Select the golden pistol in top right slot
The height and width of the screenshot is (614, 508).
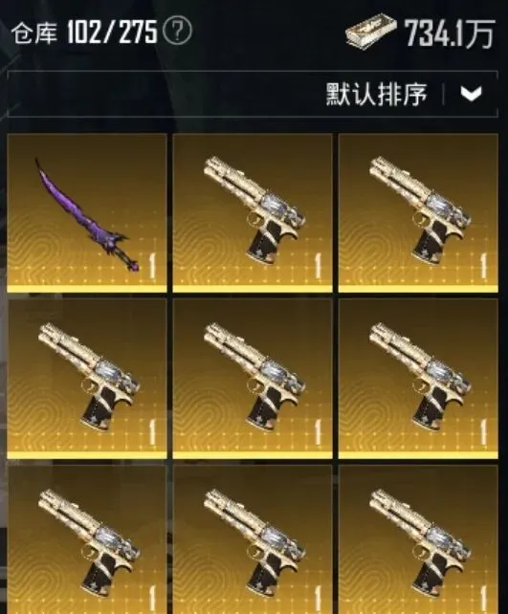(x=418, y=212)
